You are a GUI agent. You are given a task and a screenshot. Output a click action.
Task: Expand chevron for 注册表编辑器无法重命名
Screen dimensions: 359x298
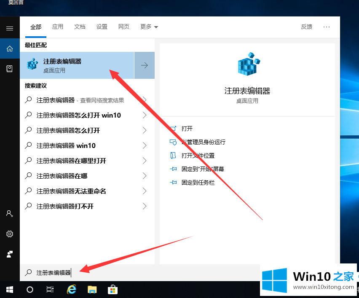[145, 191]
